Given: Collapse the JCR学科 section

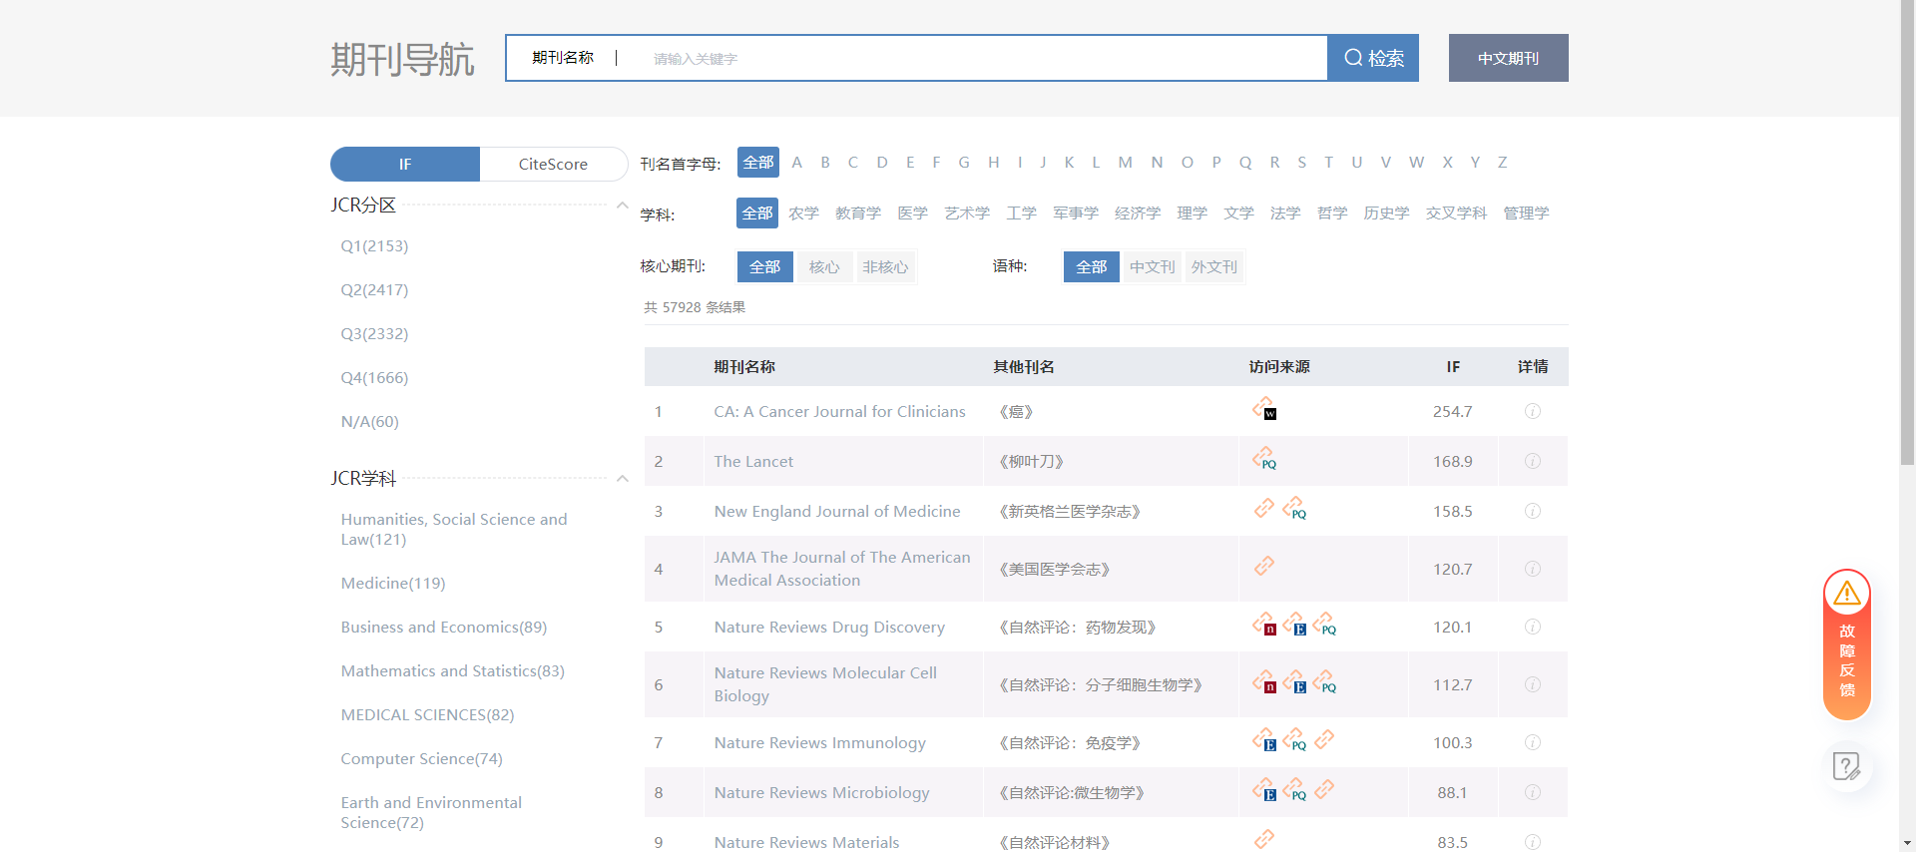Looking at the screenshot, I should point(622,479).
